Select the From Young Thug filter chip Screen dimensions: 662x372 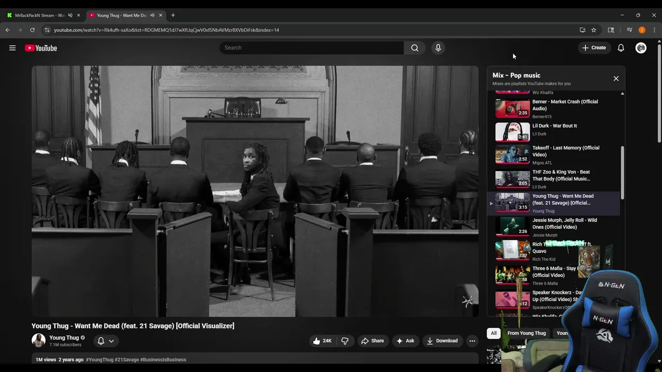526,333
